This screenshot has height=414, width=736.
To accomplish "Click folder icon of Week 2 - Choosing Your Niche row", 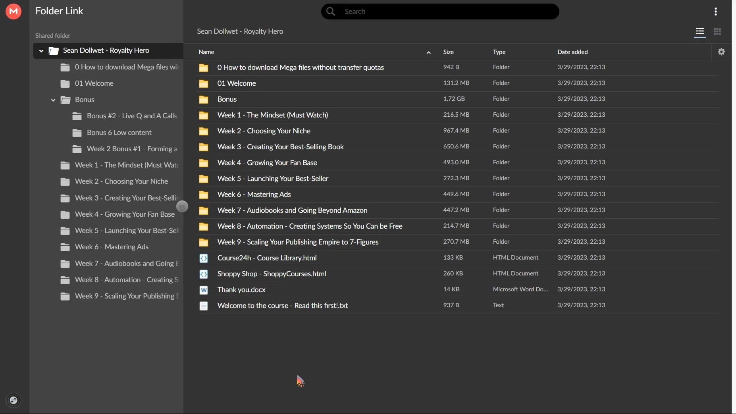I will tap(204, 131).
